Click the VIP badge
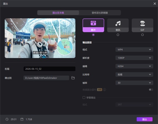This screenshot has height=124, width=158. pyautogui.click(x=100, y=90)
